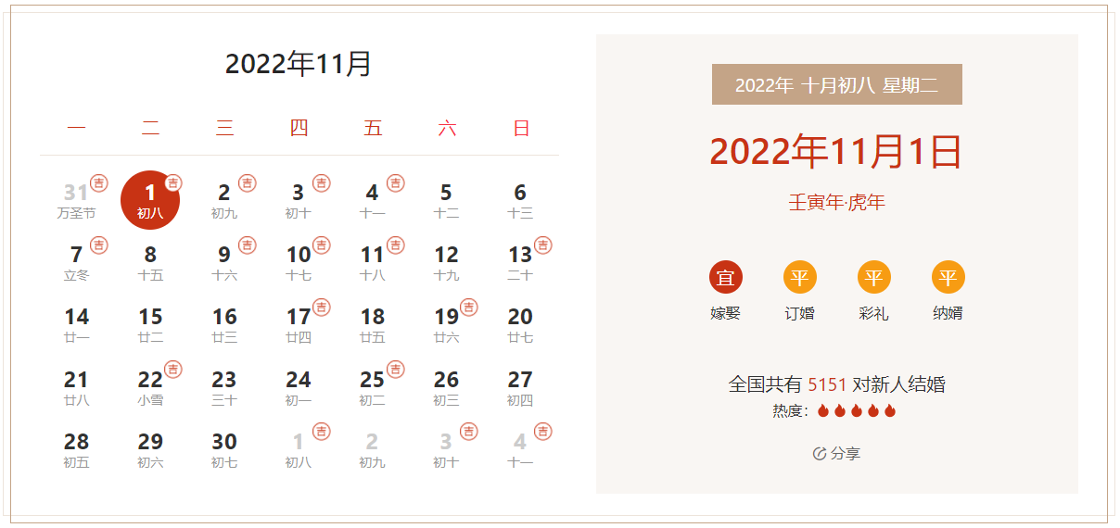Select November 12 十九 date
The width and height of the screenshot is (1120, 528).
pos(447,262)
